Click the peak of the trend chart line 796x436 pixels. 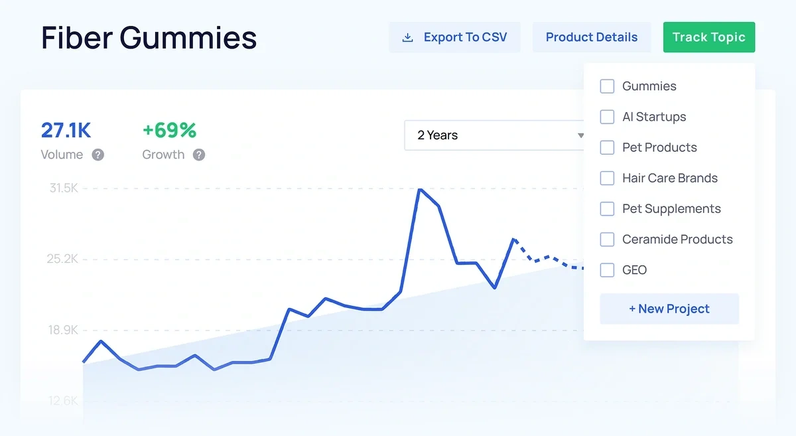[x=421, y=190]
